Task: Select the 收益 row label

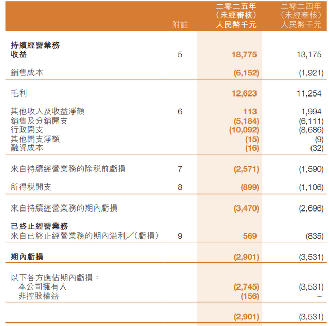Action: (19, 54)
